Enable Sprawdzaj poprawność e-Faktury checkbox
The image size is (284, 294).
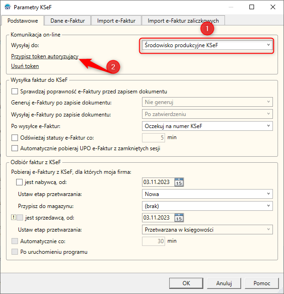pyautogui.click(x=15, y=91)
